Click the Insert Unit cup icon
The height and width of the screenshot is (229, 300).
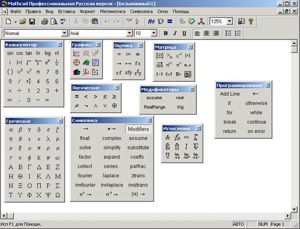click(x=160, y=21)
